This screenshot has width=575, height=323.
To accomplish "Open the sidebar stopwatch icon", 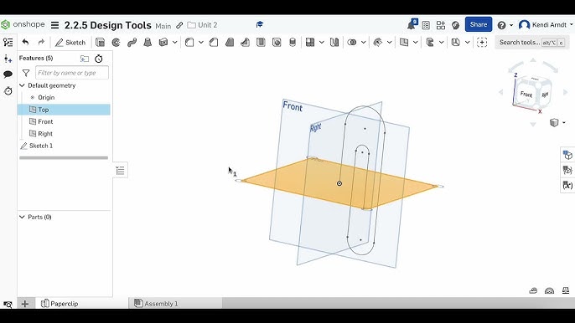I will (8, 90).
